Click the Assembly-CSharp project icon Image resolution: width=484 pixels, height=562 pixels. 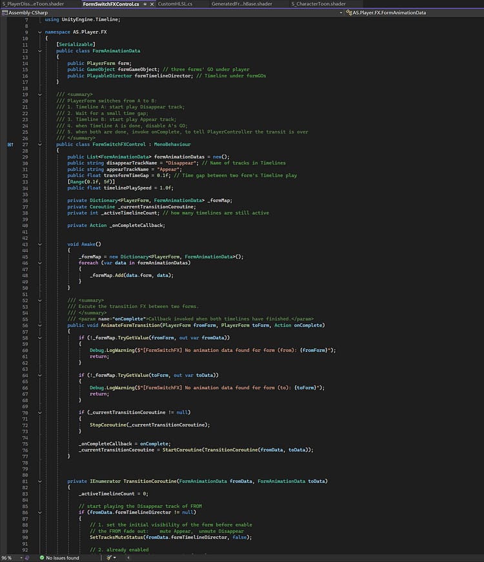(x=5, y=12)
